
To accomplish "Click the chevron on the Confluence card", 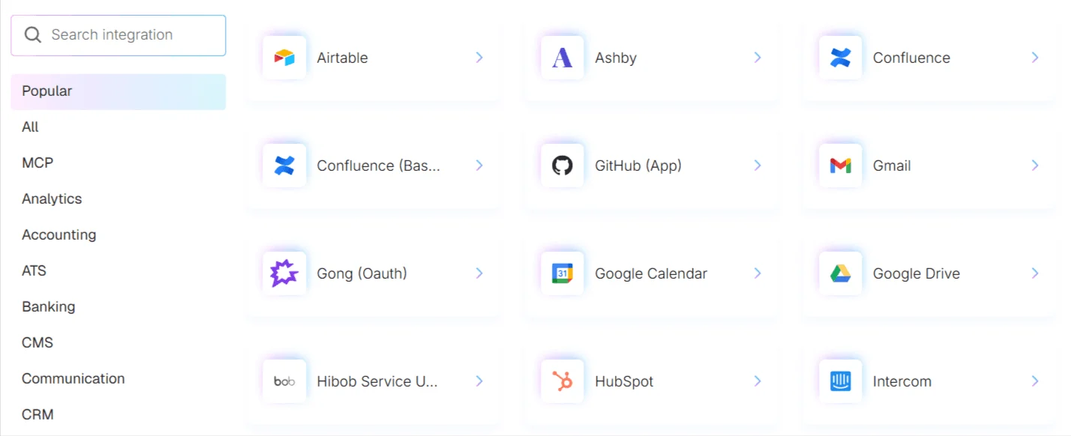I will click(1035, 58).
